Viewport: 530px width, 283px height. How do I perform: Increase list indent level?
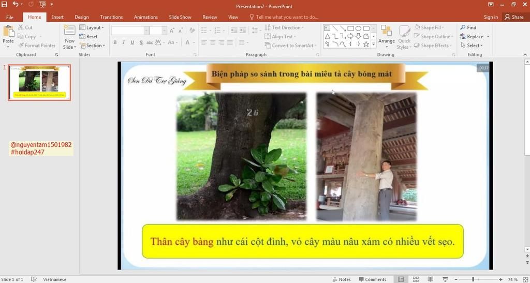coord(243,31)
